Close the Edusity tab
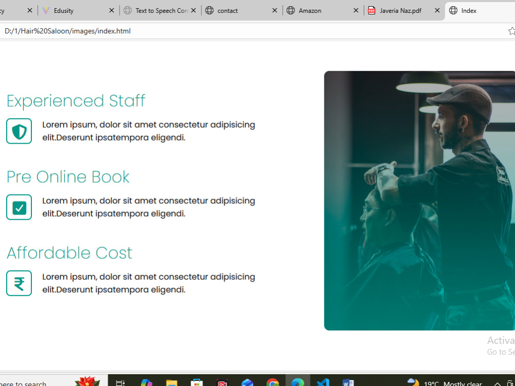This screenshot has width=515, height=386. click(x=111, y=10)
